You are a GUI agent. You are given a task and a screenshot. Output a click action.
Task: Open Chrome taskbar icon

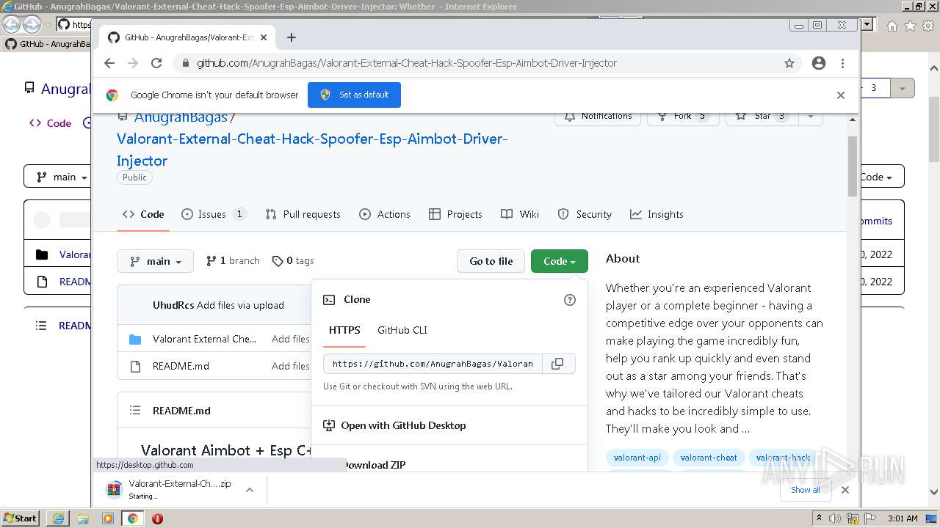(133, 518)
